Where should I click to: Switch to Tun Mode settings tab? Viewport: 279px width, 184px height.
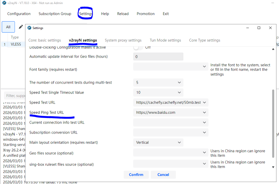coord(165,40)
